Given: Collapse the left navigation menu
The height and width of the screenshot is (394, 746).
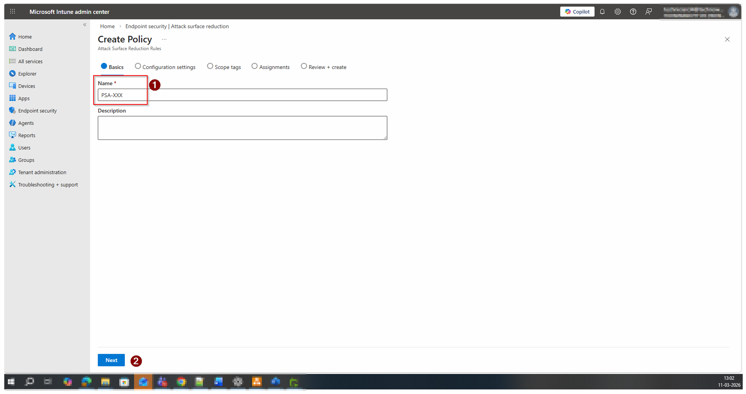Looking at the screenshot, I should coord(85,25).
